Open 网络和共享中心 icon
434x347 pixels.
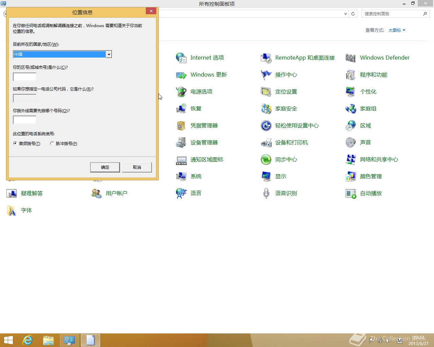point(351,159)
